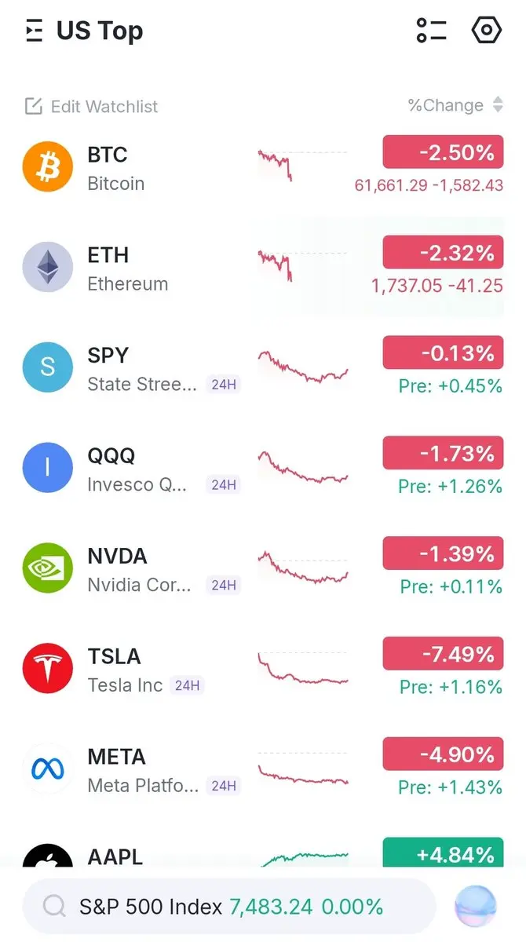This screenshot has width=526, height=942.
Task: Open the hexagon settings icon
Action: (x=487, y=31)
